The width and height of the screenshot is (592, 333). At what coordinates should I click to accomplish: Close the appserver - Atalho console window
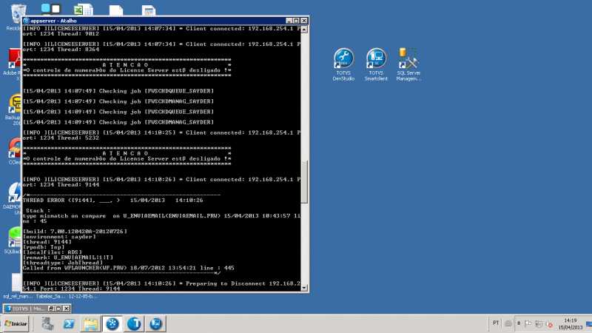304,21
